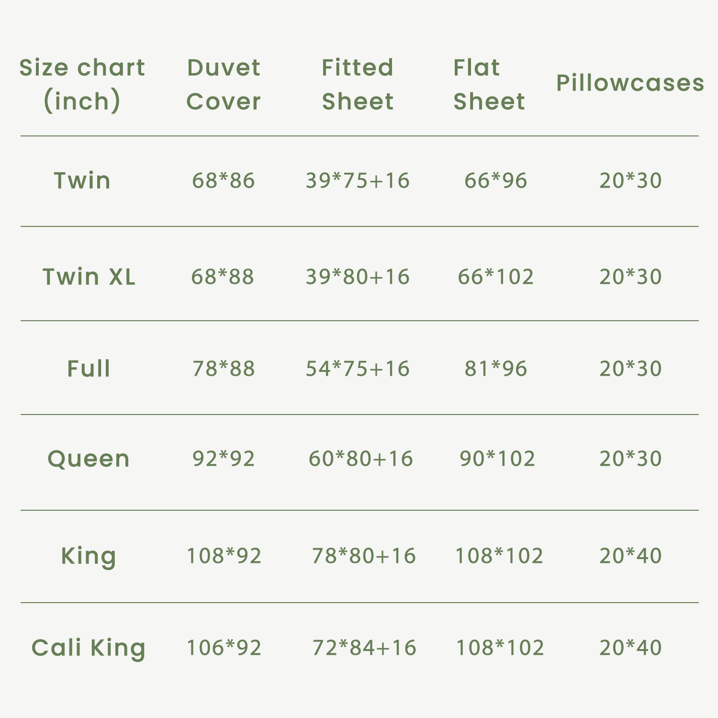Click the King fitted sheet size 78*80+16
The width and height of the screenshot is (718, 718).
click(364, 556)
